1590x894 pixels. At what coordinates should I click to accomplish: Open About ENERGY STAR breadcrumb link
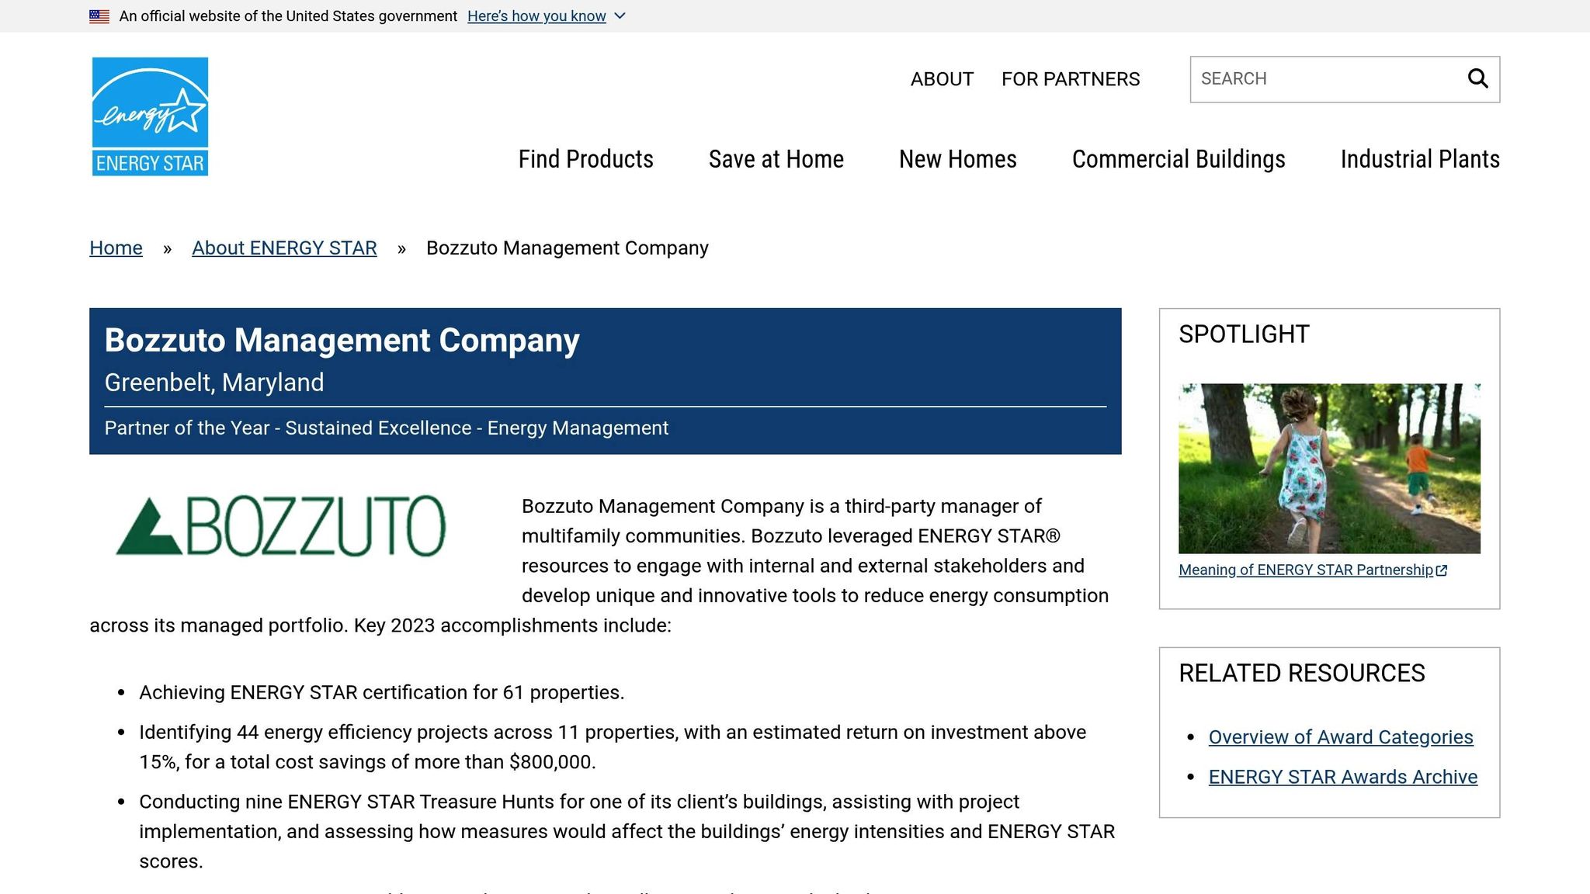pos(284,248)
